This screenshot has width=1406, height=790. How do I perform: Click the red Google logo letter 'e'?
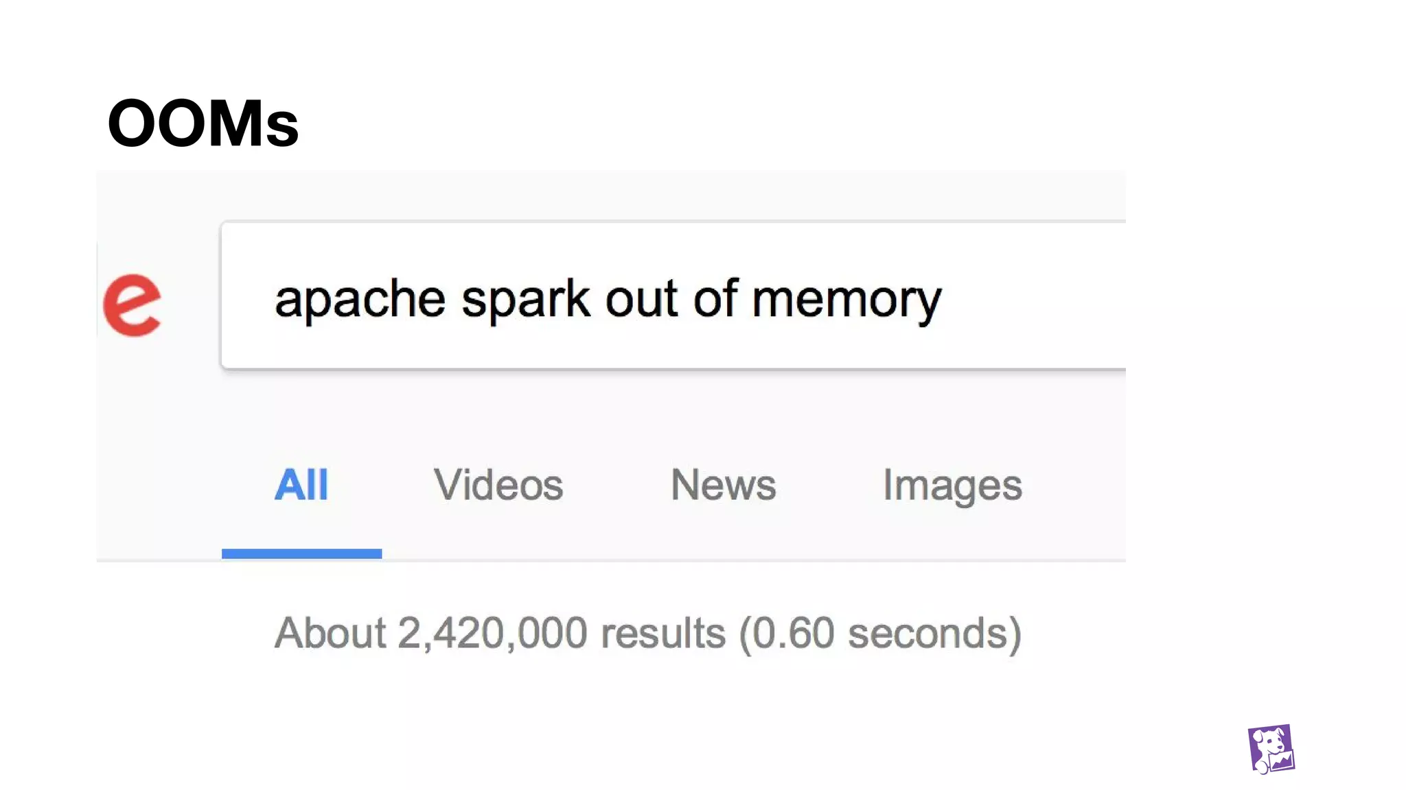[132, 305]
